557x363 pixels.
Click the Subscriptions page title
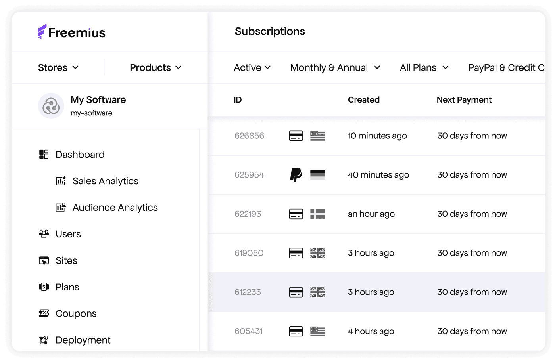(x=270, y=32)
